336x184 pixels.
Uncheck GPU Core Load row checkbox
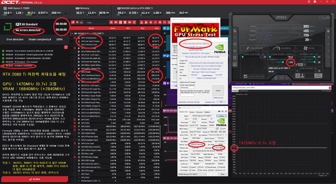click(75, 143)
